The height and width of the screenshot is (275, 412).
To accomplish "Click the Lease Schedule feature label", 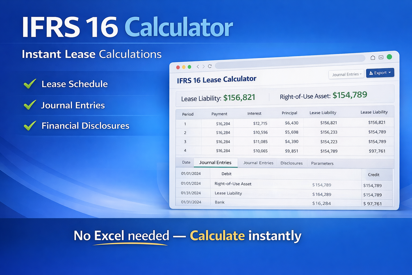I will click(x=75, y=84).
